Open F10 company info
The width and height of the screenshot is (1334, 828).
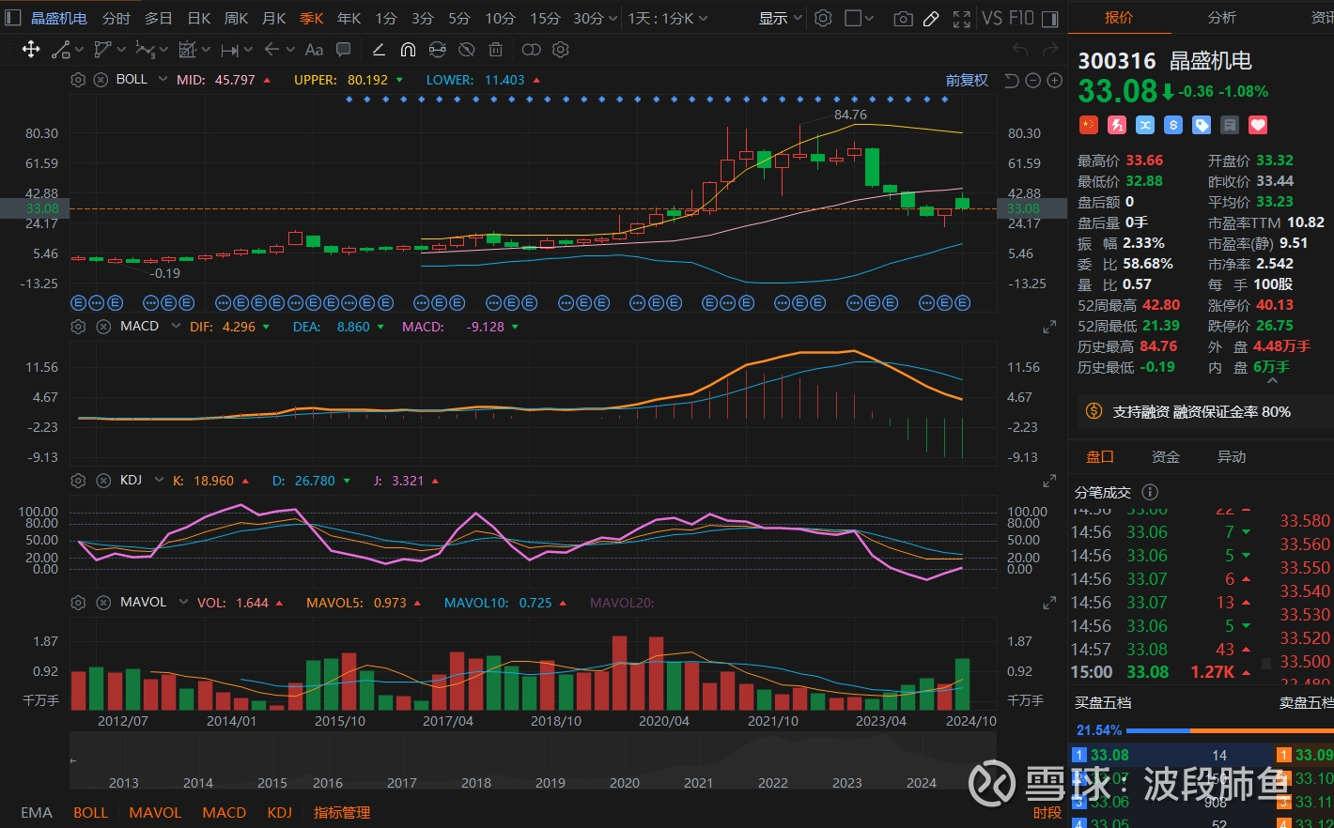tap(1021, 18)
